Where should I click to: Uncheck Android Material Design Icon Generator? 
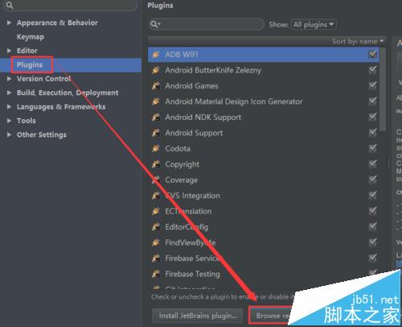pos(373,101)
